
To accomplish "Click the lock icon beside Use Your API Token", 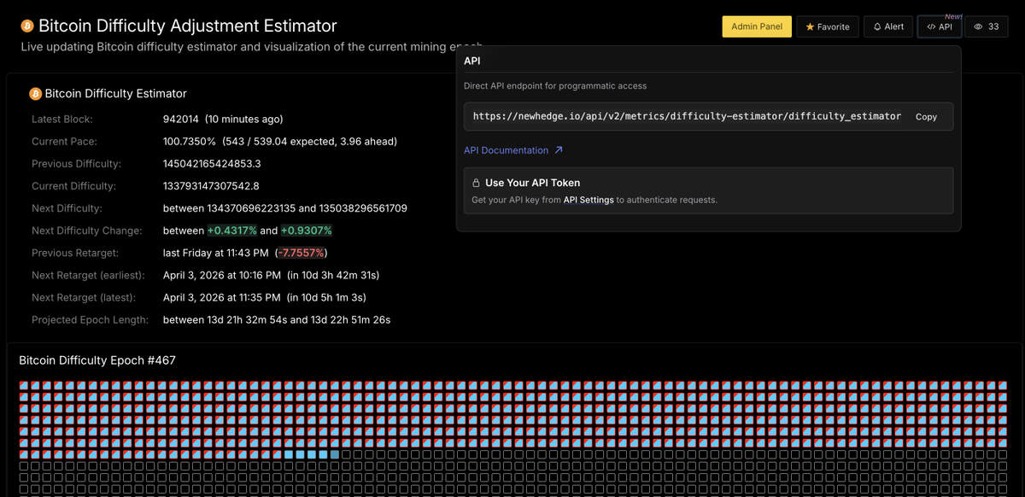I will click(x=476, y=183).
